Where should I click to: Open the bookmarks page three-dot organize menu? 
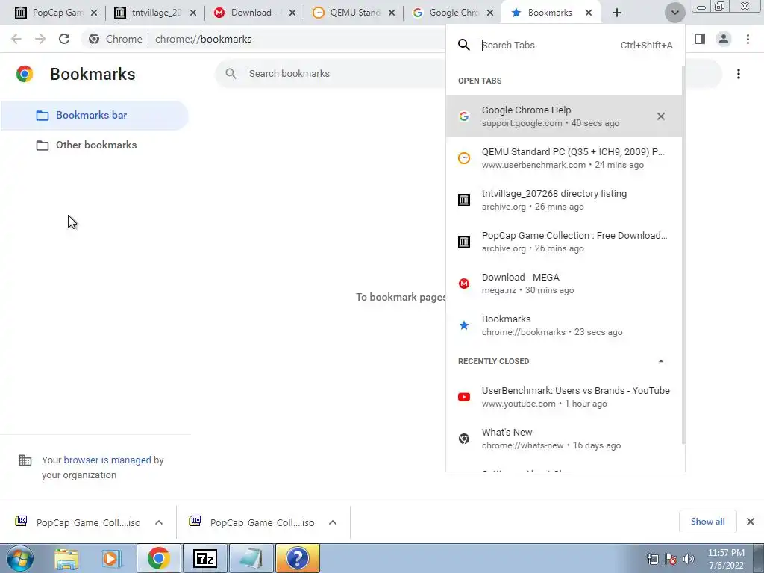coord(738,74)
